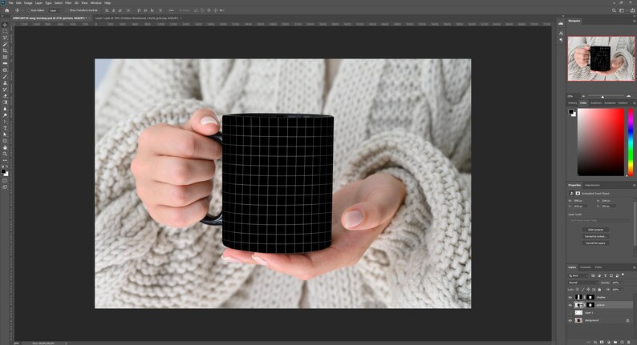Image resolution: width=637 pixels, height=345 pixels.
Task: Click the three-dots options in options bar
Action: (171, 10)
